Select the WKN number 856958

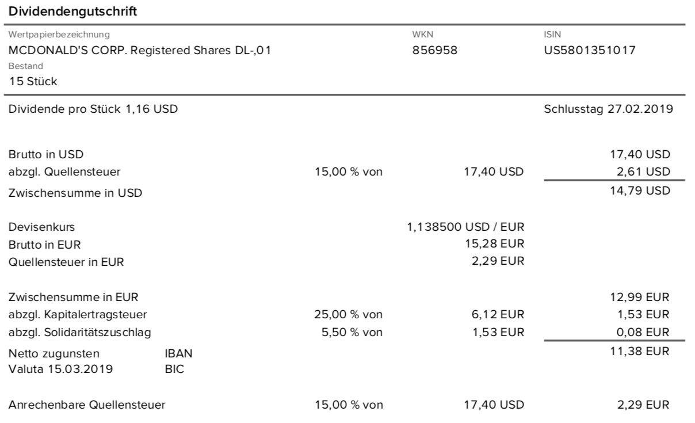tap(434, 50)
